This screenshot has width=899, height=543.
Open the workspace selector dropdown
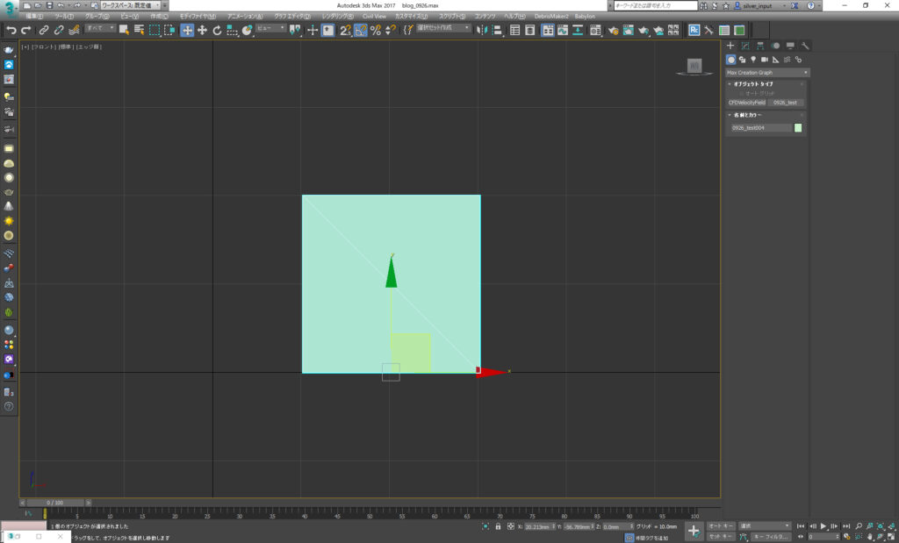point(130,5)
